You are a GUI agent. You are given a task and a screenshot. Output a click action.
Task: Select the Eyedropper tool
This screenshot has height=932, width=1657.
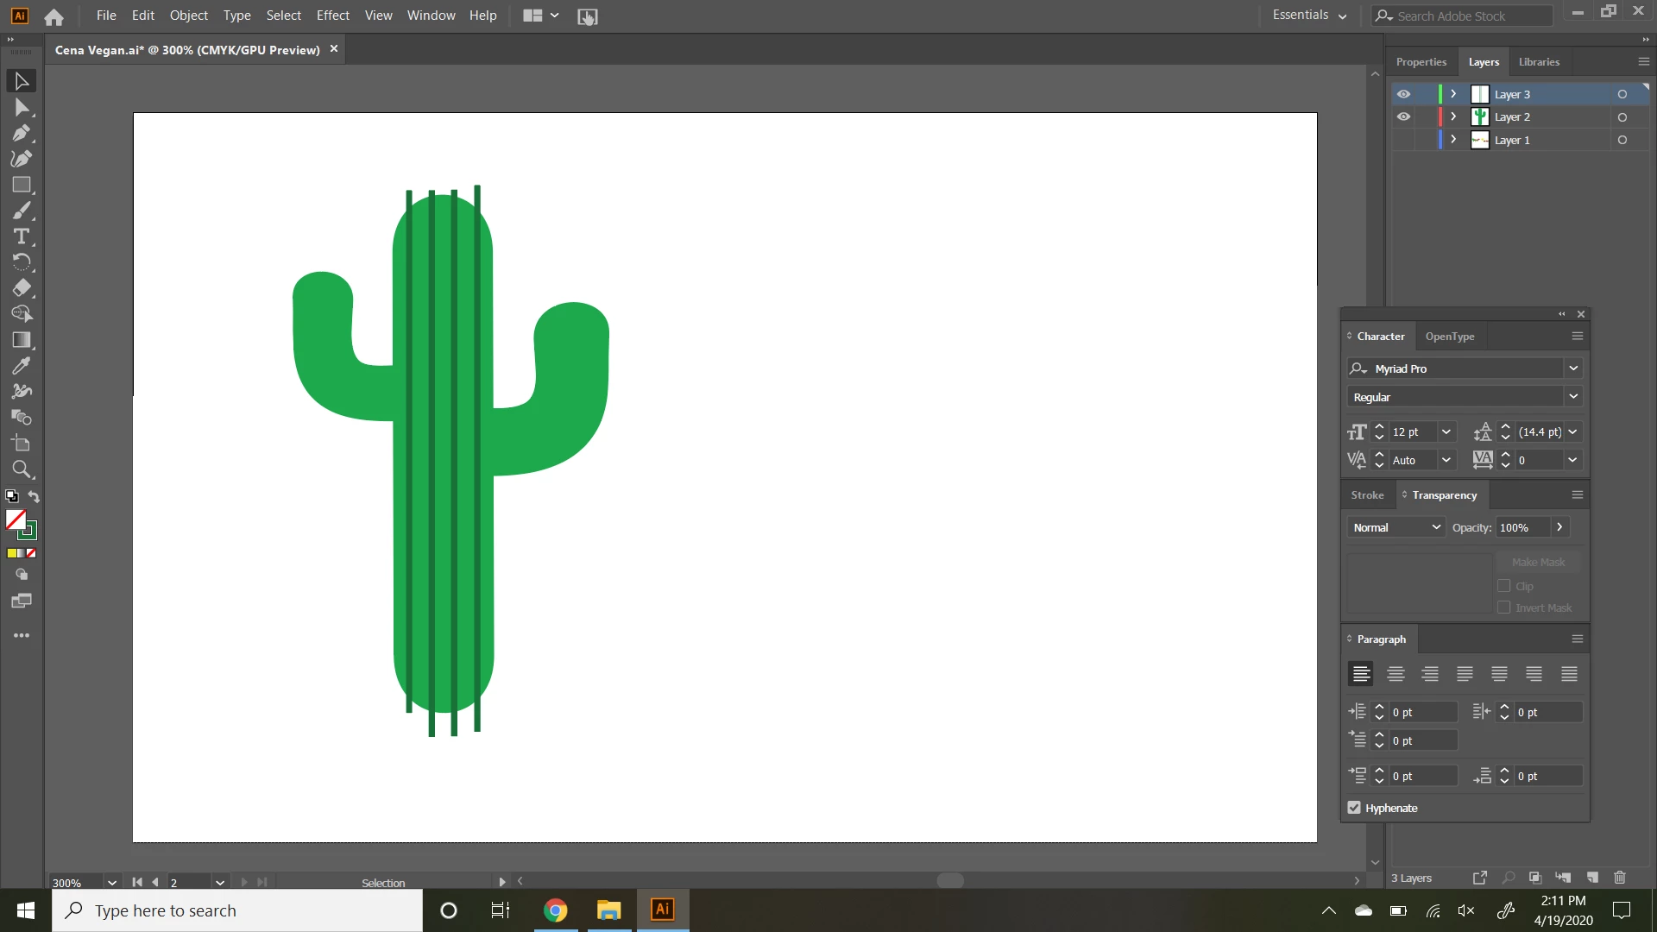tap(22, 366)
